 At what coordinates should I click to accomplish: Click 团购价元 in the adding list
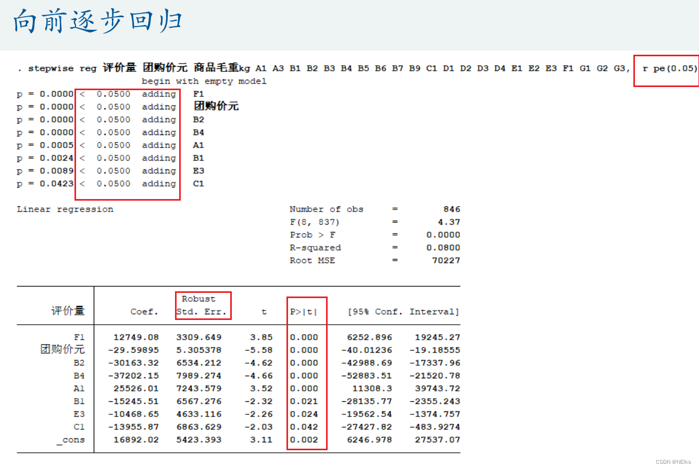point(216,106)
